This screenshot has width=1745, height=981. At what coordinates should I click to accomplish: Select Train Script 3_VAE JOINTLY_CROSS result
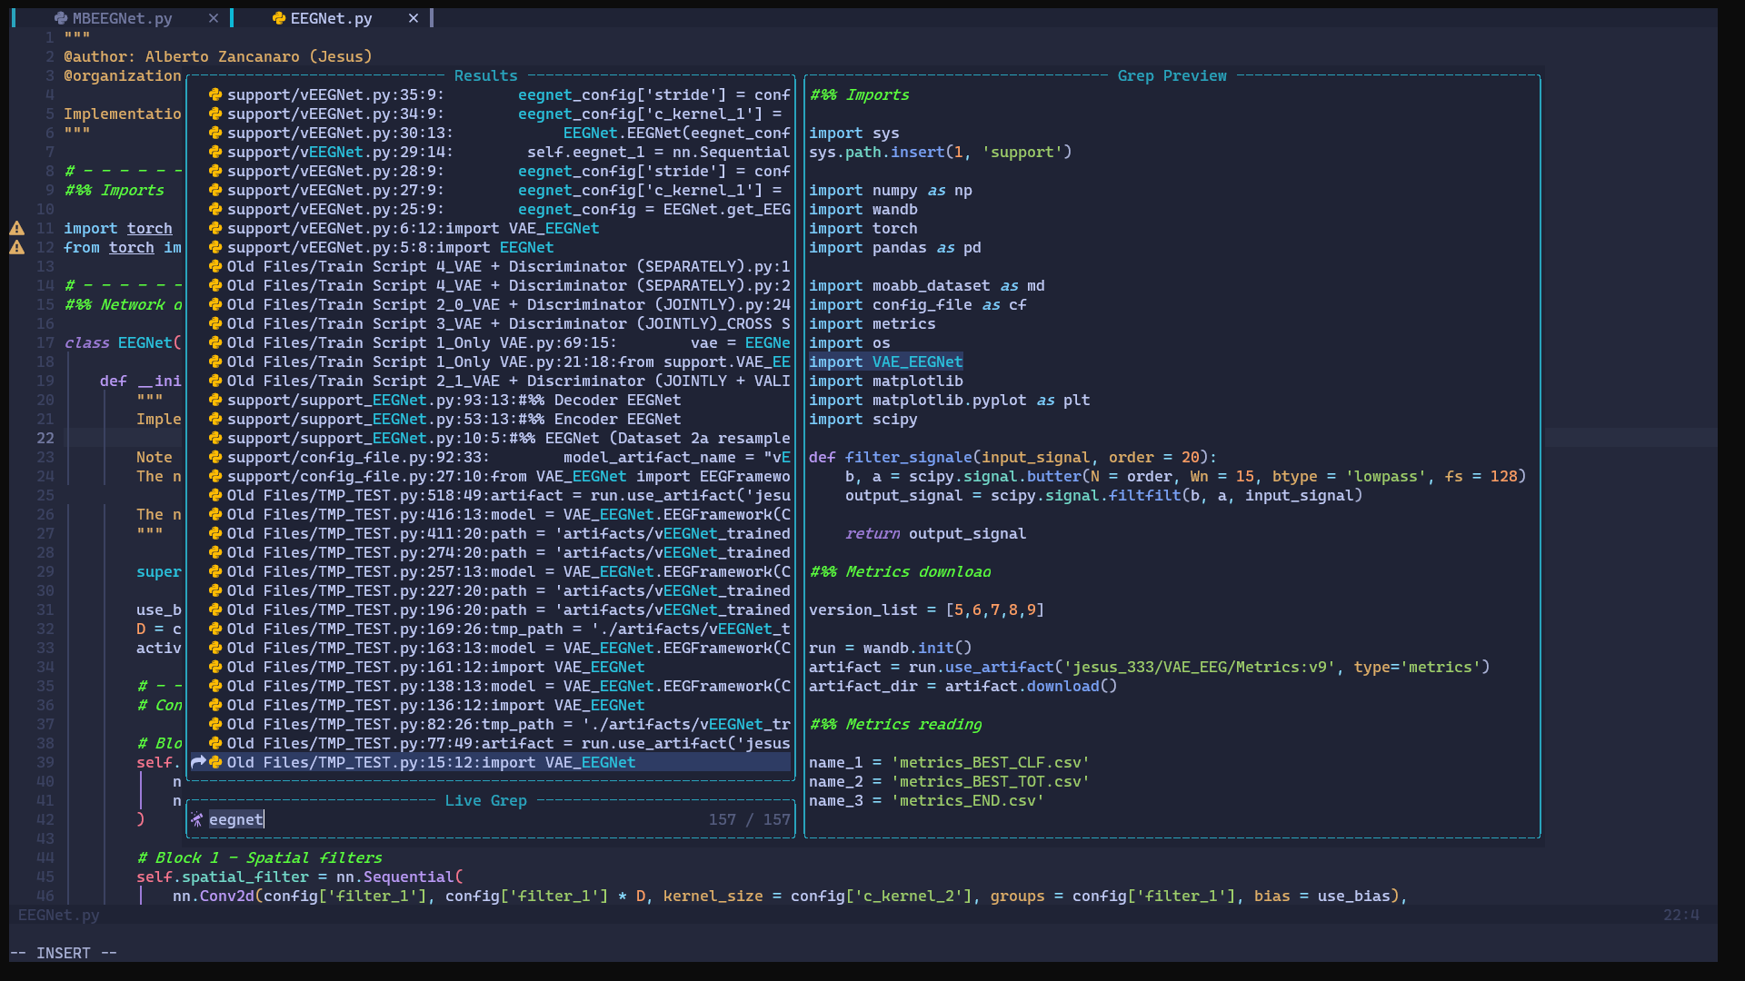coord(491,323)
